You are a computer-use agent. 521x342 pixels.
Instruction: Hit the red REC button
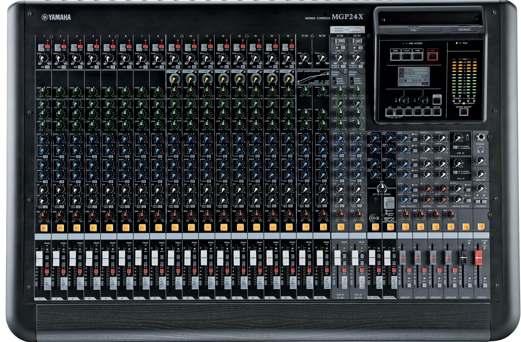(433, 56)
